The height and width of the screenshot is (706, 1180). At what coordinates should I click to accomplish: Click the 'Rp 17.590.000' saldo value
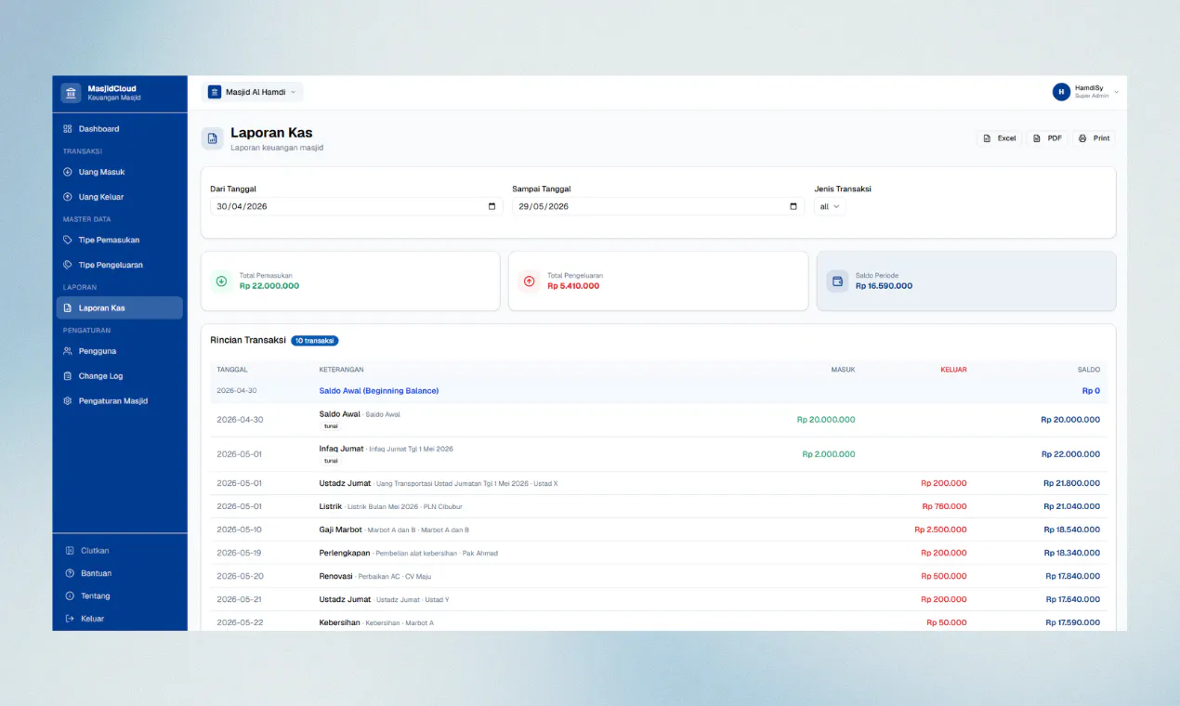click(x=1072, y=622)
